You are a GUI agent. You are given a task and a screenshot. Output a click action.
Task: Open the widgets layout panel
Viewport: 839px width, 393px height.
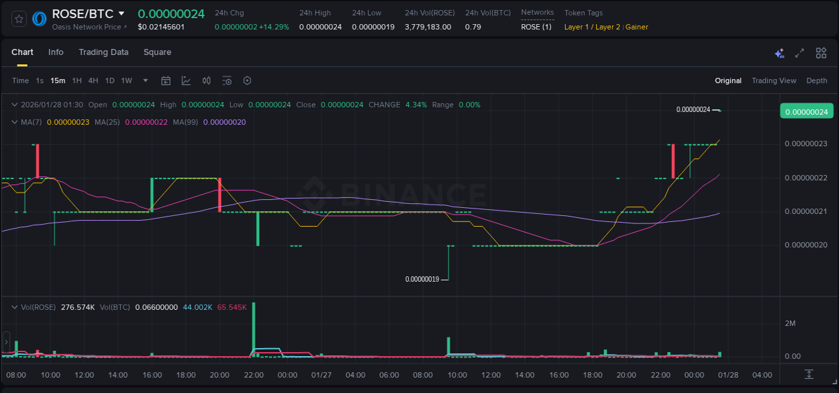821,52
